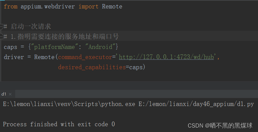Click the comment '1.指明需要连接的服务地址和端口号'
The width and height of the screenshot is (258, 132).
pos(64,36)
